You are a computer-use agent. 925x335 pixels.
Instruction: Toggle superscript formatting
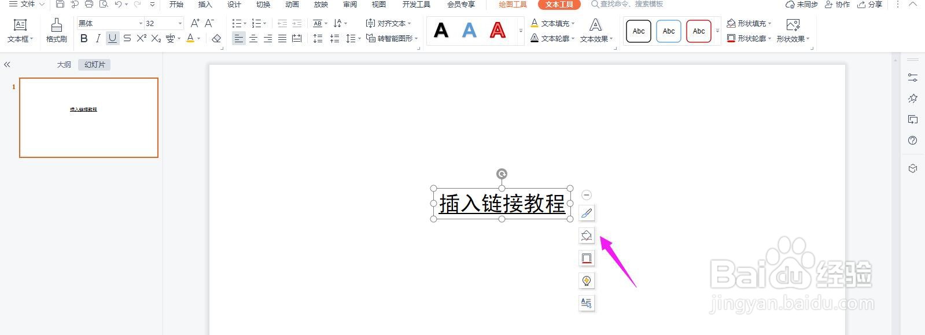pos(141,38)
